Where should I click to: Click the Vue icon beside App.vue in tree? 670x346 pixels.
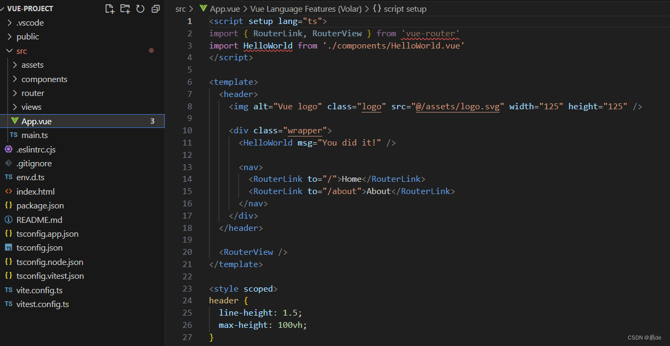pos(14,121)
